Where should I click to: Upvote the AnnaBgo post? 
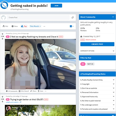[3, 97]
